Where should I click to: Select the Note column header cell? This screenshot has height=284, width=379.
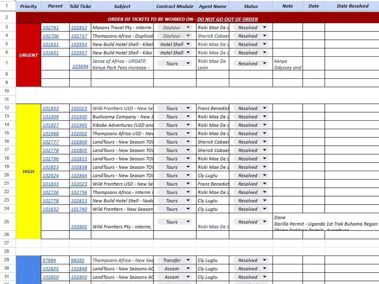[x=288, y=6]
